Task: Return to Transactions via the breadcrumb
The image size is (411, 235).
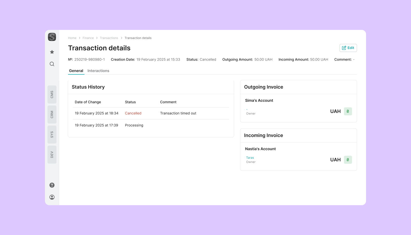Action: [x=109, y=38]
